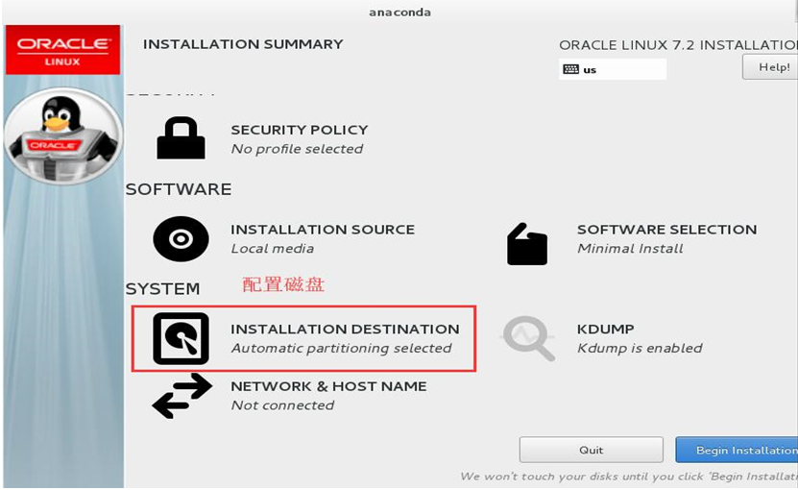Open the Installation Destination hard disk icon

[181, 339]
